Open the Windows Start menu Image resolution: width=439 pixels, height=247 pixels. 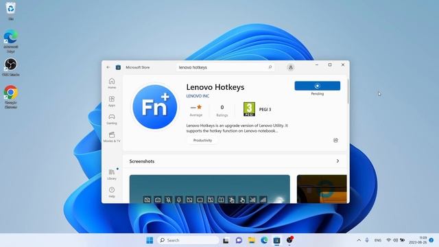coord(150,240)
